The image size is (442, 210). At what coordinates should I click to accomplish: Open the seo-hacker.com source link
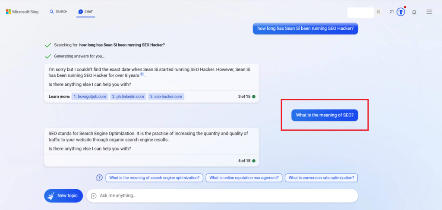pos(166,97)
